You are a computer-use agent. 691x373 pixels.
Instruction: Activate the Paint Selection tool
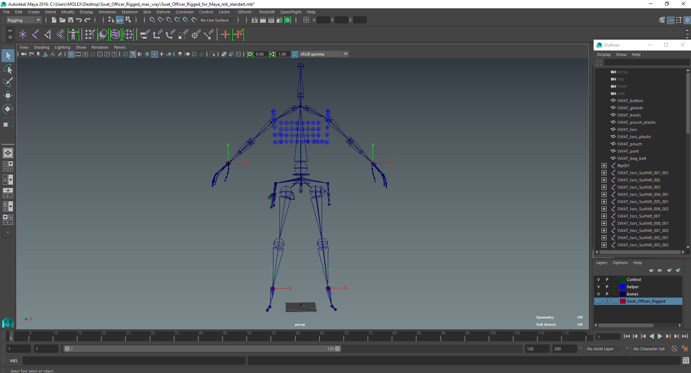click(x=8, y=82)
